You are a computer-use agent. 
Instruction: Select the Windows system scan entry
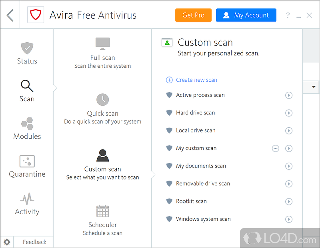click(x=203, y=219)
